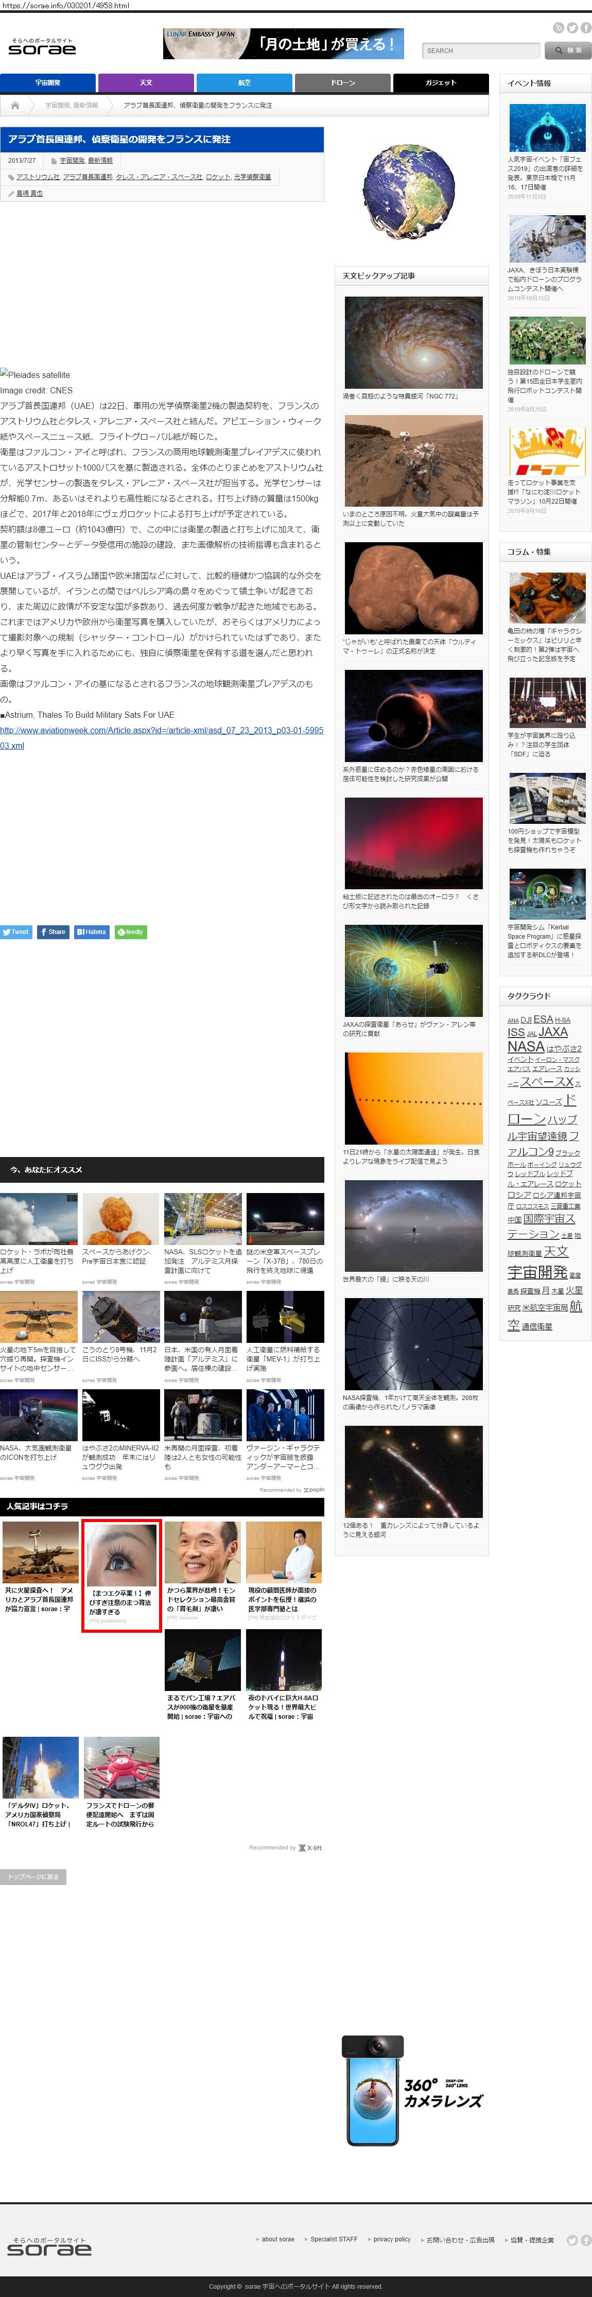Share article on Facebook Share button
Image resolution: width=592 pixels, height=2297 pixels.
[x=54, y=932]
